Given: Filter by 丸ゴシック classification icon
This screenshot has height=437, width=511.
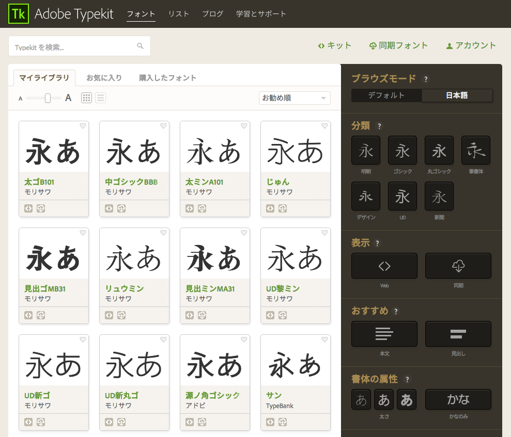Looking at the screenshot, I should 439,150.
